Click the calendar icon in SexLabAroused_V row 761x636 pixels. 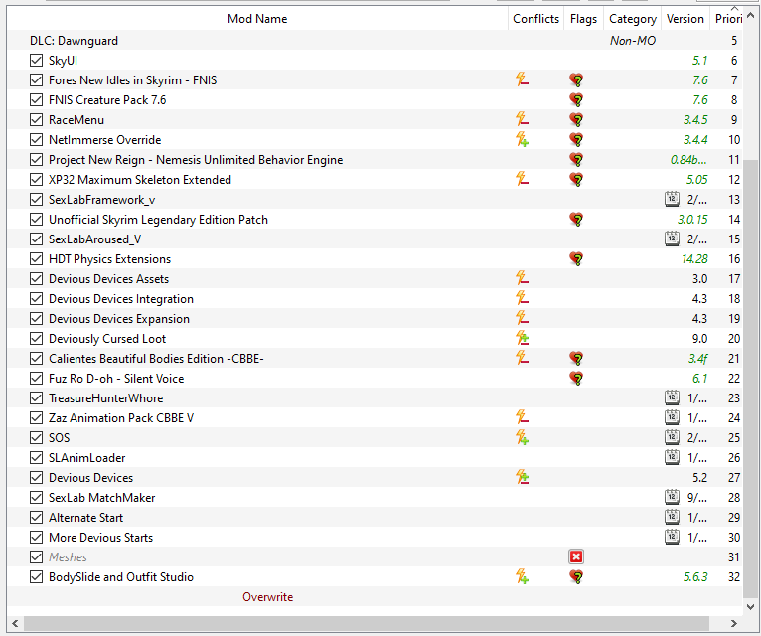(x=672, y=238)
